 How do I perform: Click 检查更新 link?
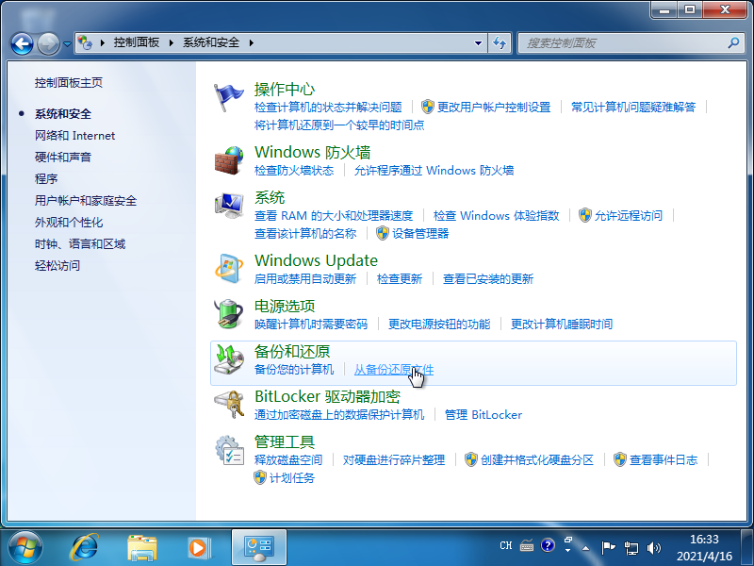click(x=400, y=278)
